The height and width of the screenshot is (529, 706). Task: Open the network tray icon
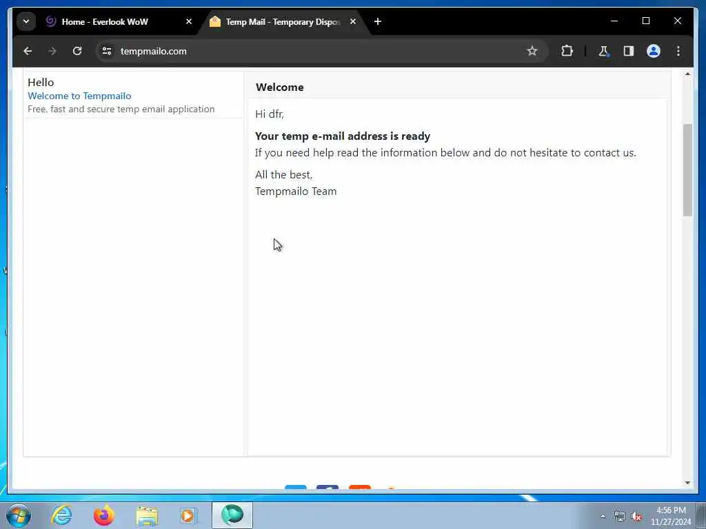[620, 517]
